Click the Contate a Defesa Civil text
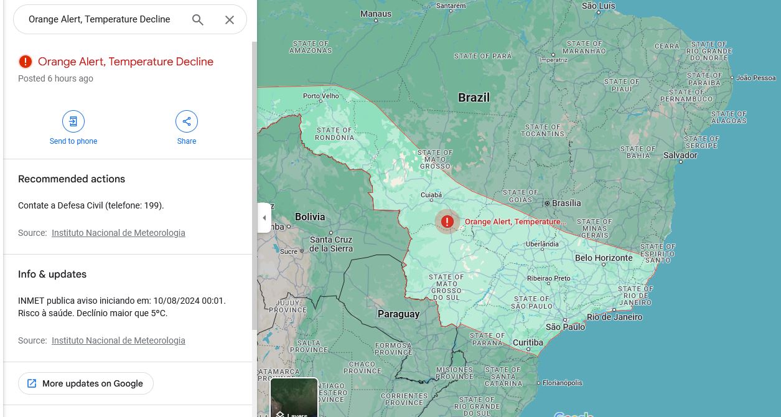The image size is (781, 417). point(91,205)
